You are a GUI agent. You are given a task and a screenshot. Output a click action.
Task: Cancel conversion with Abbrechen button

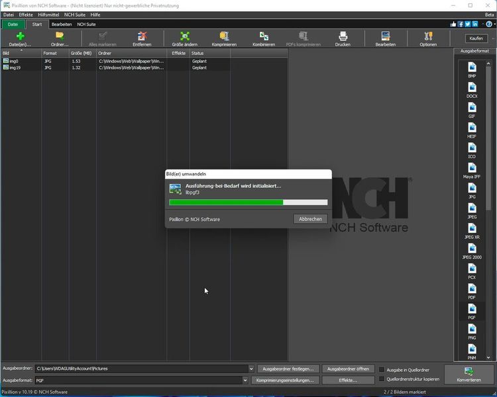(x=310, y=219)
